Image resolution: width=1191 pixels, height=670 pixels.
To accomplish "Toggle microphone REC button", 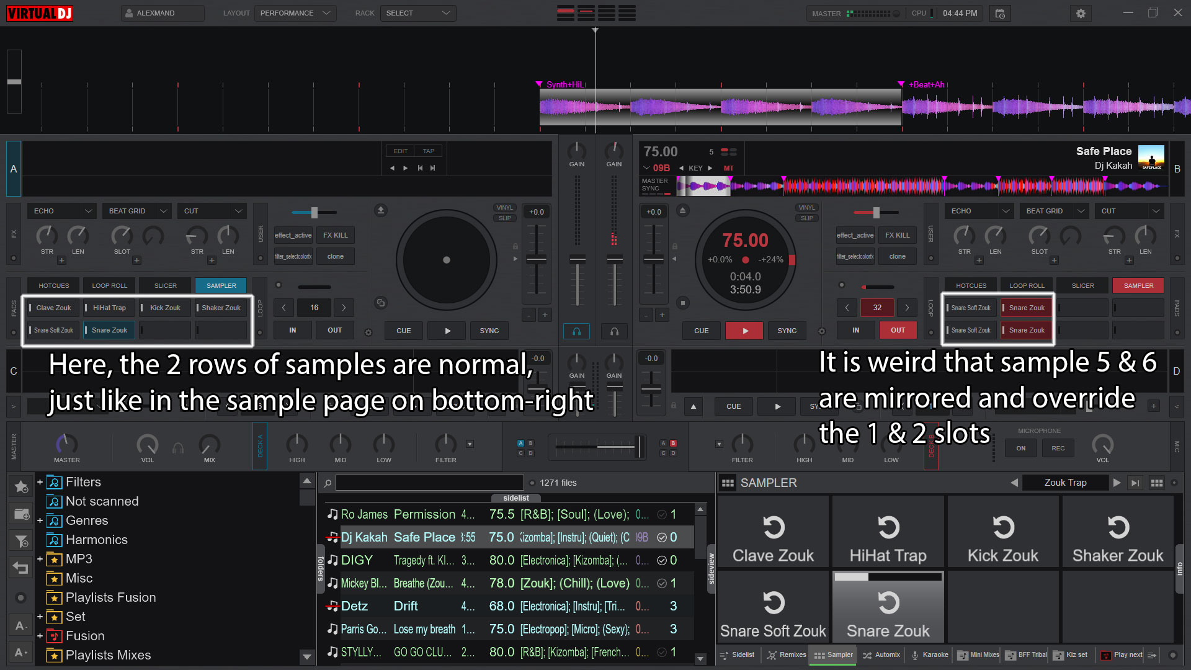I will (x=1058, y=448).
